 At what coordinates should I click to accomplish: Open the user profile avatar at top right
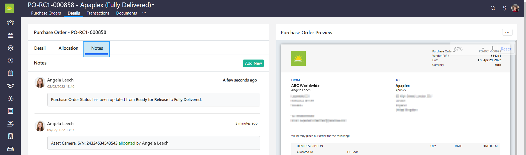pyautogui.click(x=515, y=8)
